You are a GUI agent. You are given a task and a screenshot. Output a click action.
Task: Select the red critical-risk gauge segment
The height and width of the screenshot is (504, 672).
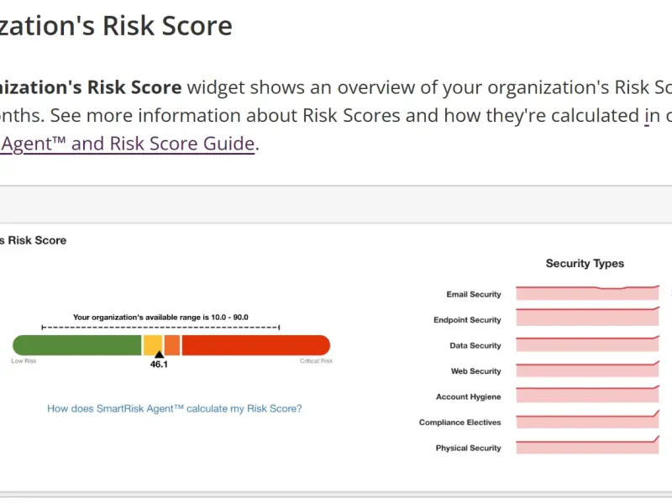pos(255,344)
